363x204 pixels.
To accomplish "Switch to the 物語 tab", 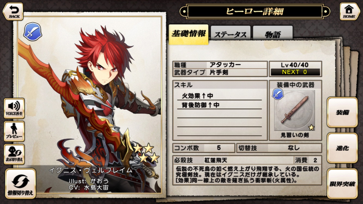I will click(x=273, y=35).
